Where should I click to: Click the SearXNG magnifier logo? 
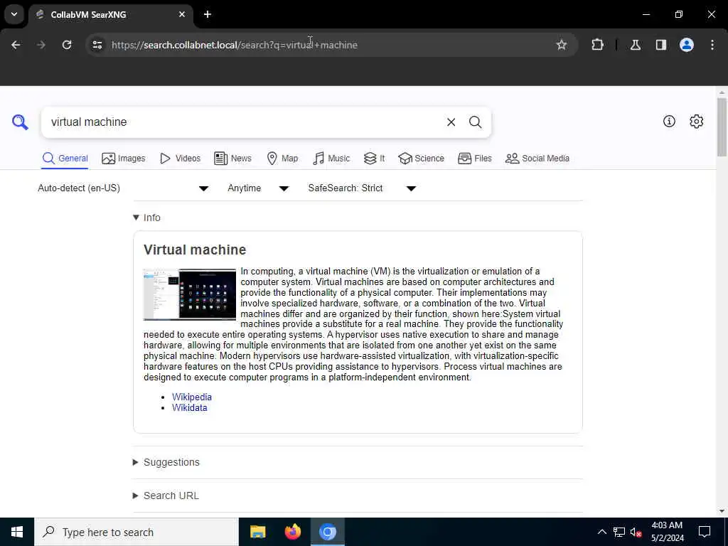pyautogui.click(x=20, y=122)
